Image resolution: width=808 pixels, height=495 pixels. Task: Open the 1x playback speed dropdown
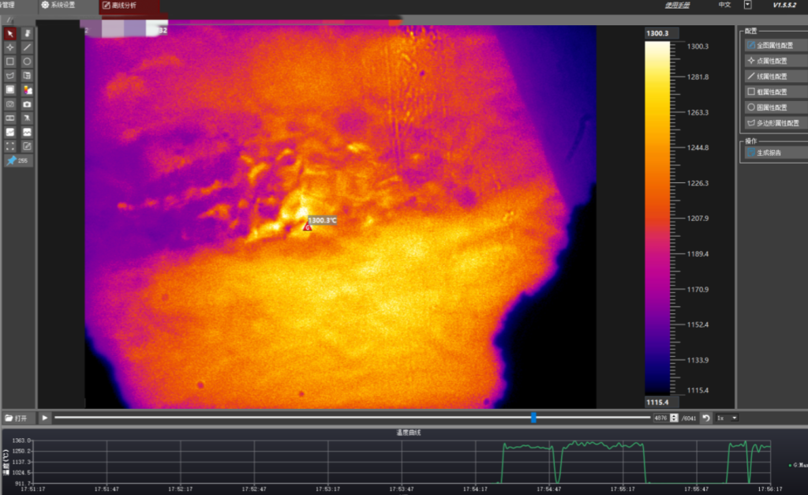pos(727,418)
